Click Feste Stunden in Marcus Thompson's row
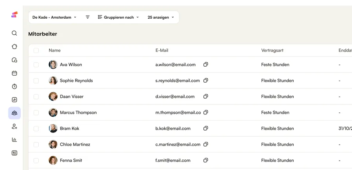Image resolution: width=352 pixels, height=170 pixels. (x=275, y=112)
